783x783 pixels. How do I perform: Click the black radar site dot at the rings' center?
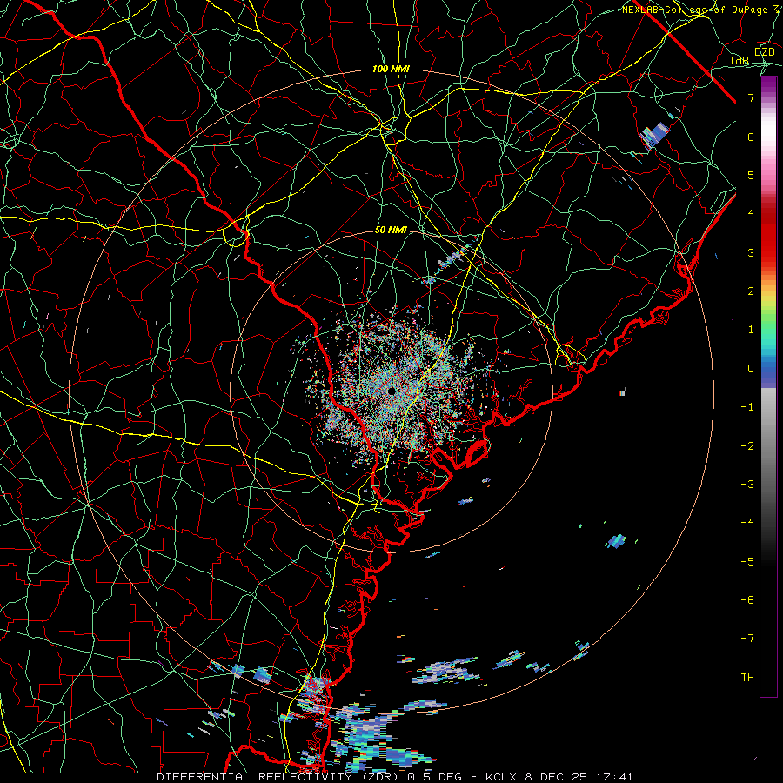tap(391, 391)
